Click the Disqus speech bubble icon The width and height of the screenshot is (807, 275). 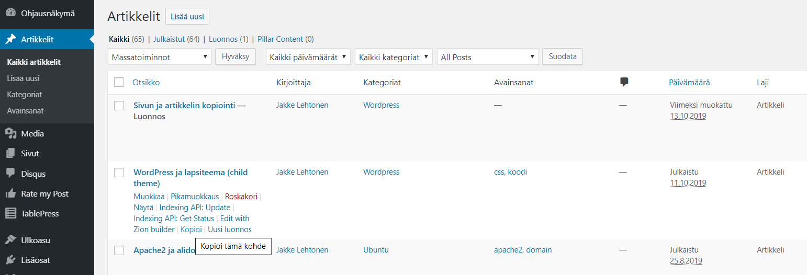[x=10, y=174]
